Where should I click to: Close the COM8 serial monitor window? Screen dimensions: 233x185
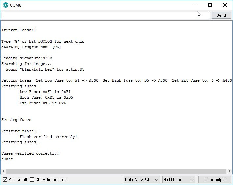coord(225,5)
